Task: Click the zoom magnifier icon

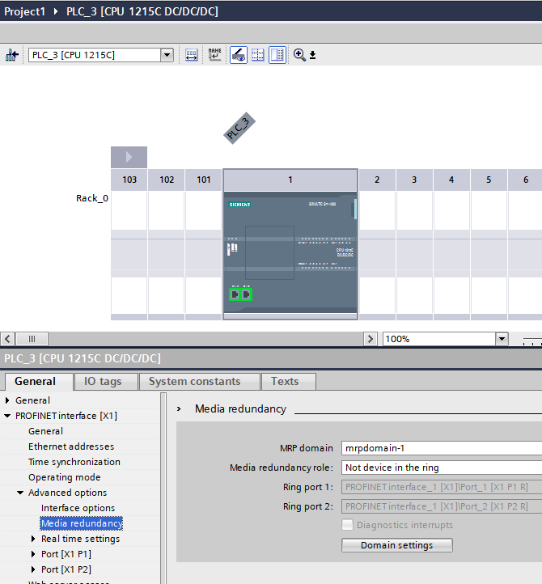Action: point(299,55)
